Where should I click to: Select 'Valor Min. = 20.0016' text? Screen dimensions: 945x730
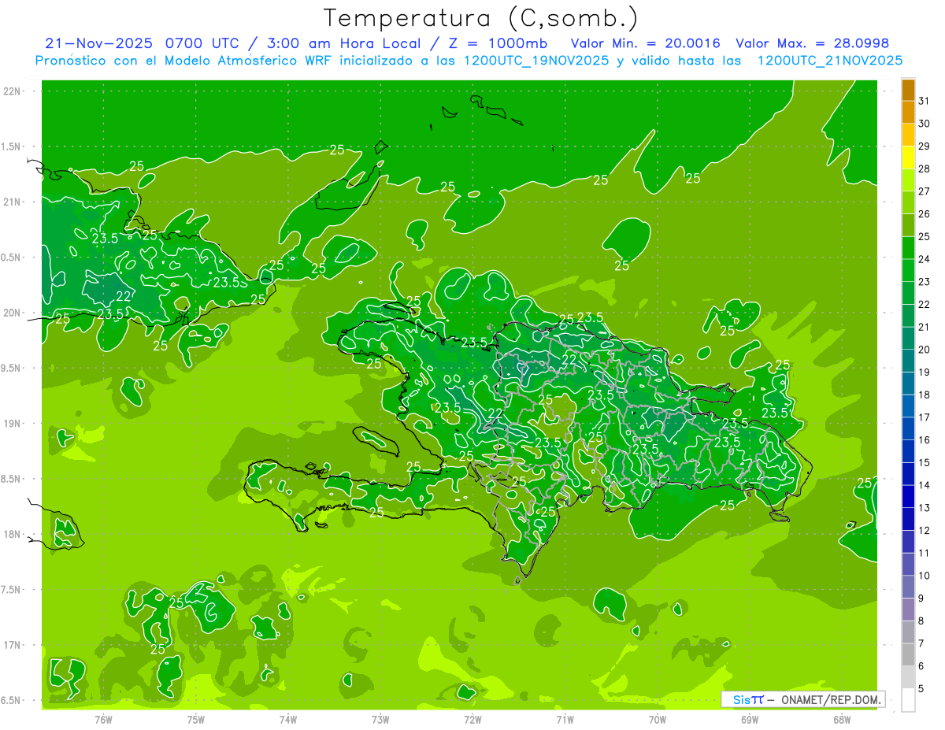(645, 43)
